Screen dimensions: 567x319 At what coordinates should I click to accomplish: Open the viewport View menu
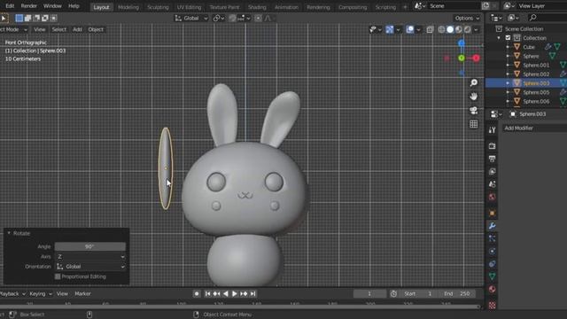tap(39, 29)
